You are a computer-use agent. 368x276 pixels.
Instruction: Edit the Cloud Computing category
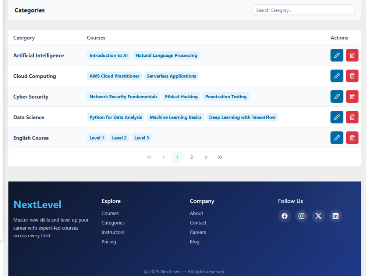tap(337, 76)
